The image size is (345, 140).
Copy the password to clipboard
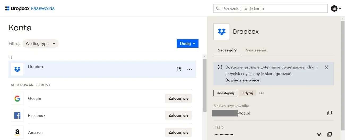coord(330,134)
